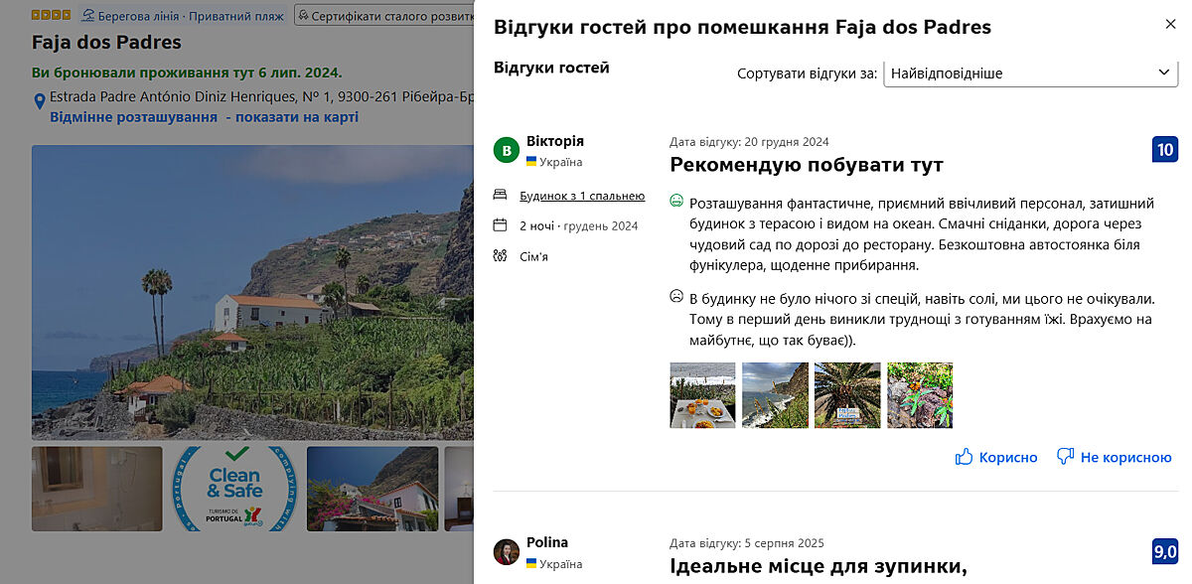Image resolution: width=1192 pixels, height=584 pixels.
Task: Click the map pin location icon
Action: (40, 101)
